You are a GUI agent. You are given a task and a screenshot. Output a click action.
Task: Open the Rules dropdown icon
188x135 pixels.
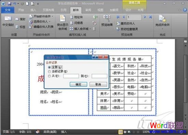click(95, 17)
